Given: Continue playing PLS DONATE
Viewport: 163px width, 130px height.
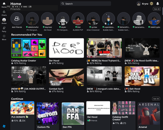Looking at the screenshot, I should [x=22, y=108].
